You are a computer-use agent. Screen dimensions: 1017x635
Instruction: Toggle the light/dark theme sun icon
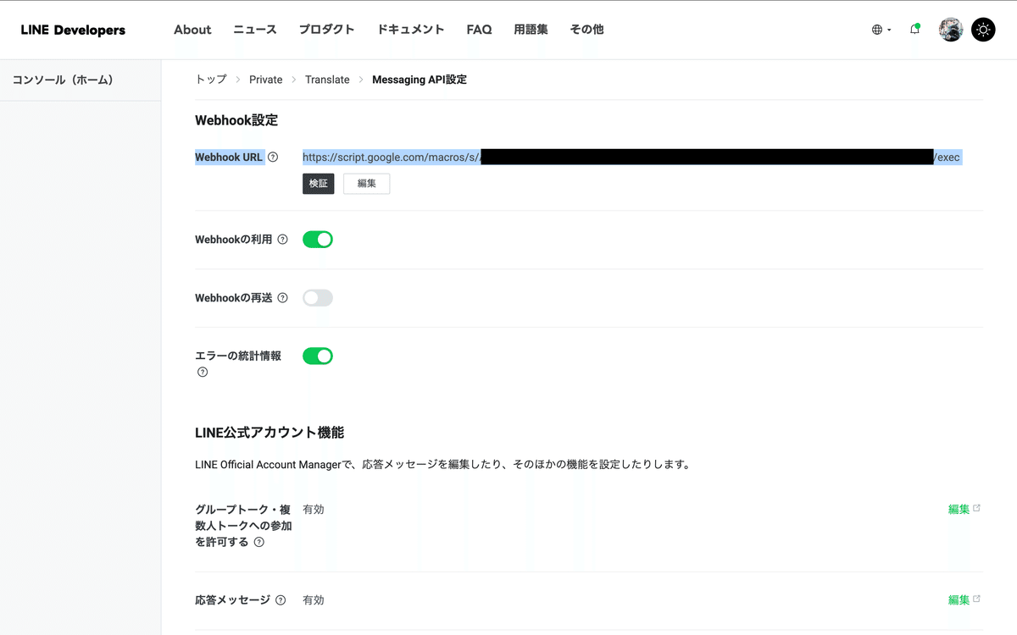click(x=983, y=30)
